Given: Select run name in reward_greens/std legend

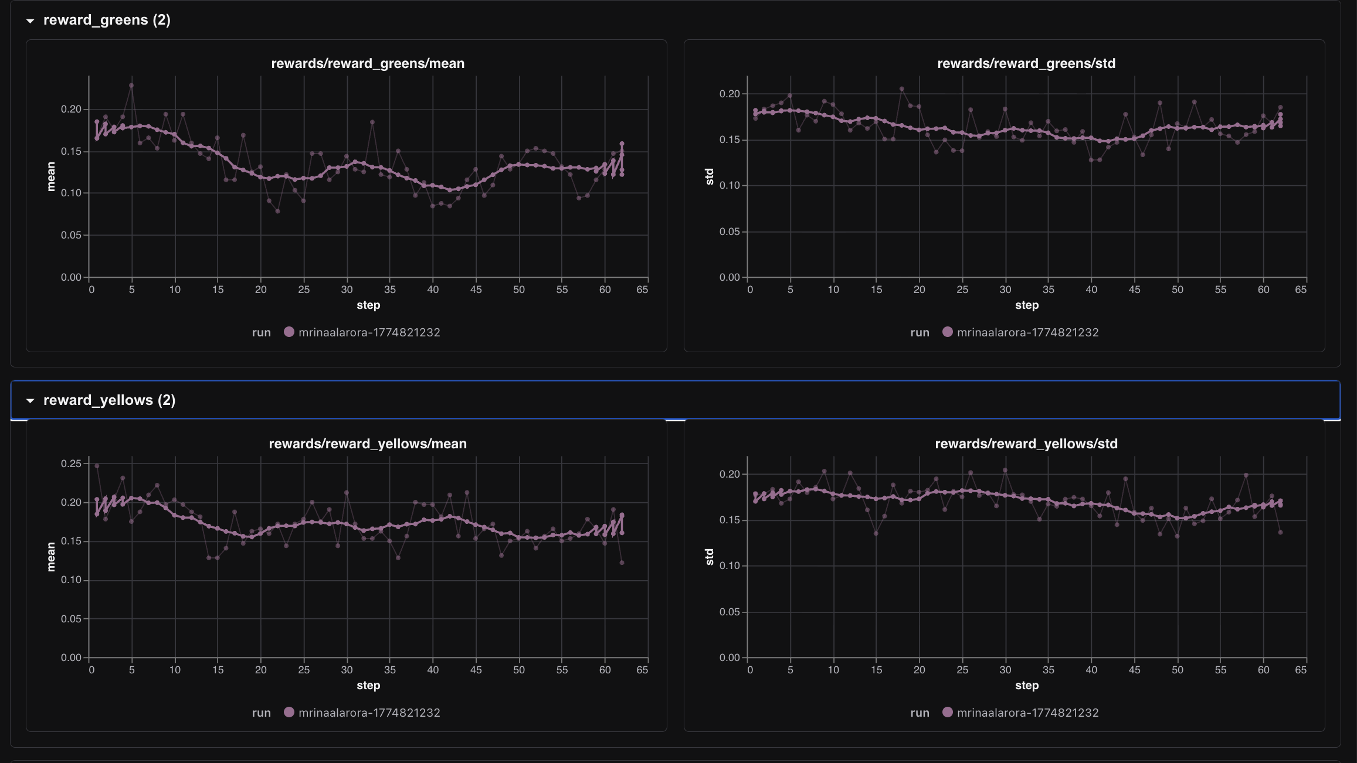Looking at the screenshot, I should pyautogui.click(x=1027, y=332).
